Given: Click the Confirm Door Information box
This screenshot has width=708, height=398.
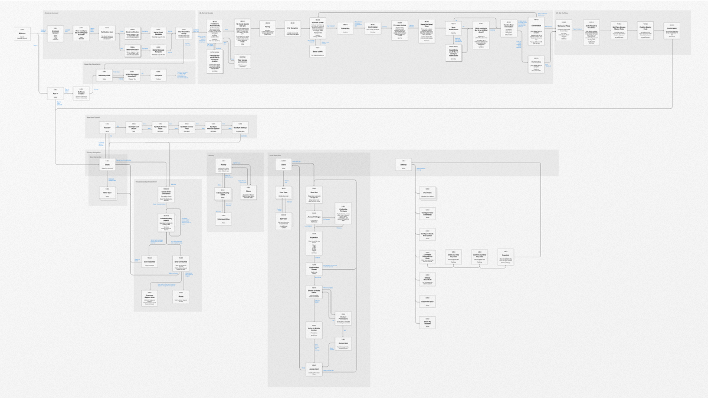Looking at the screenshot, I should 509,28.
